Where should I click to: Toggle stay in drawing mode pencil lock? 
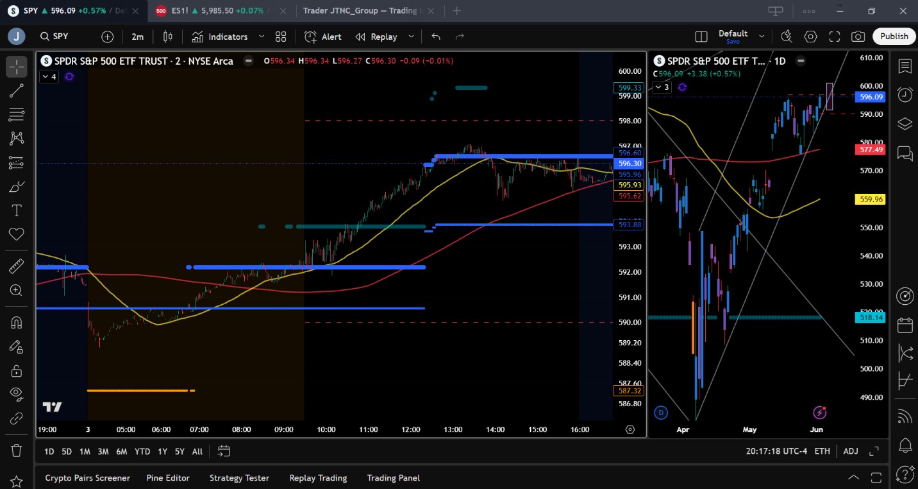point(17,347)
